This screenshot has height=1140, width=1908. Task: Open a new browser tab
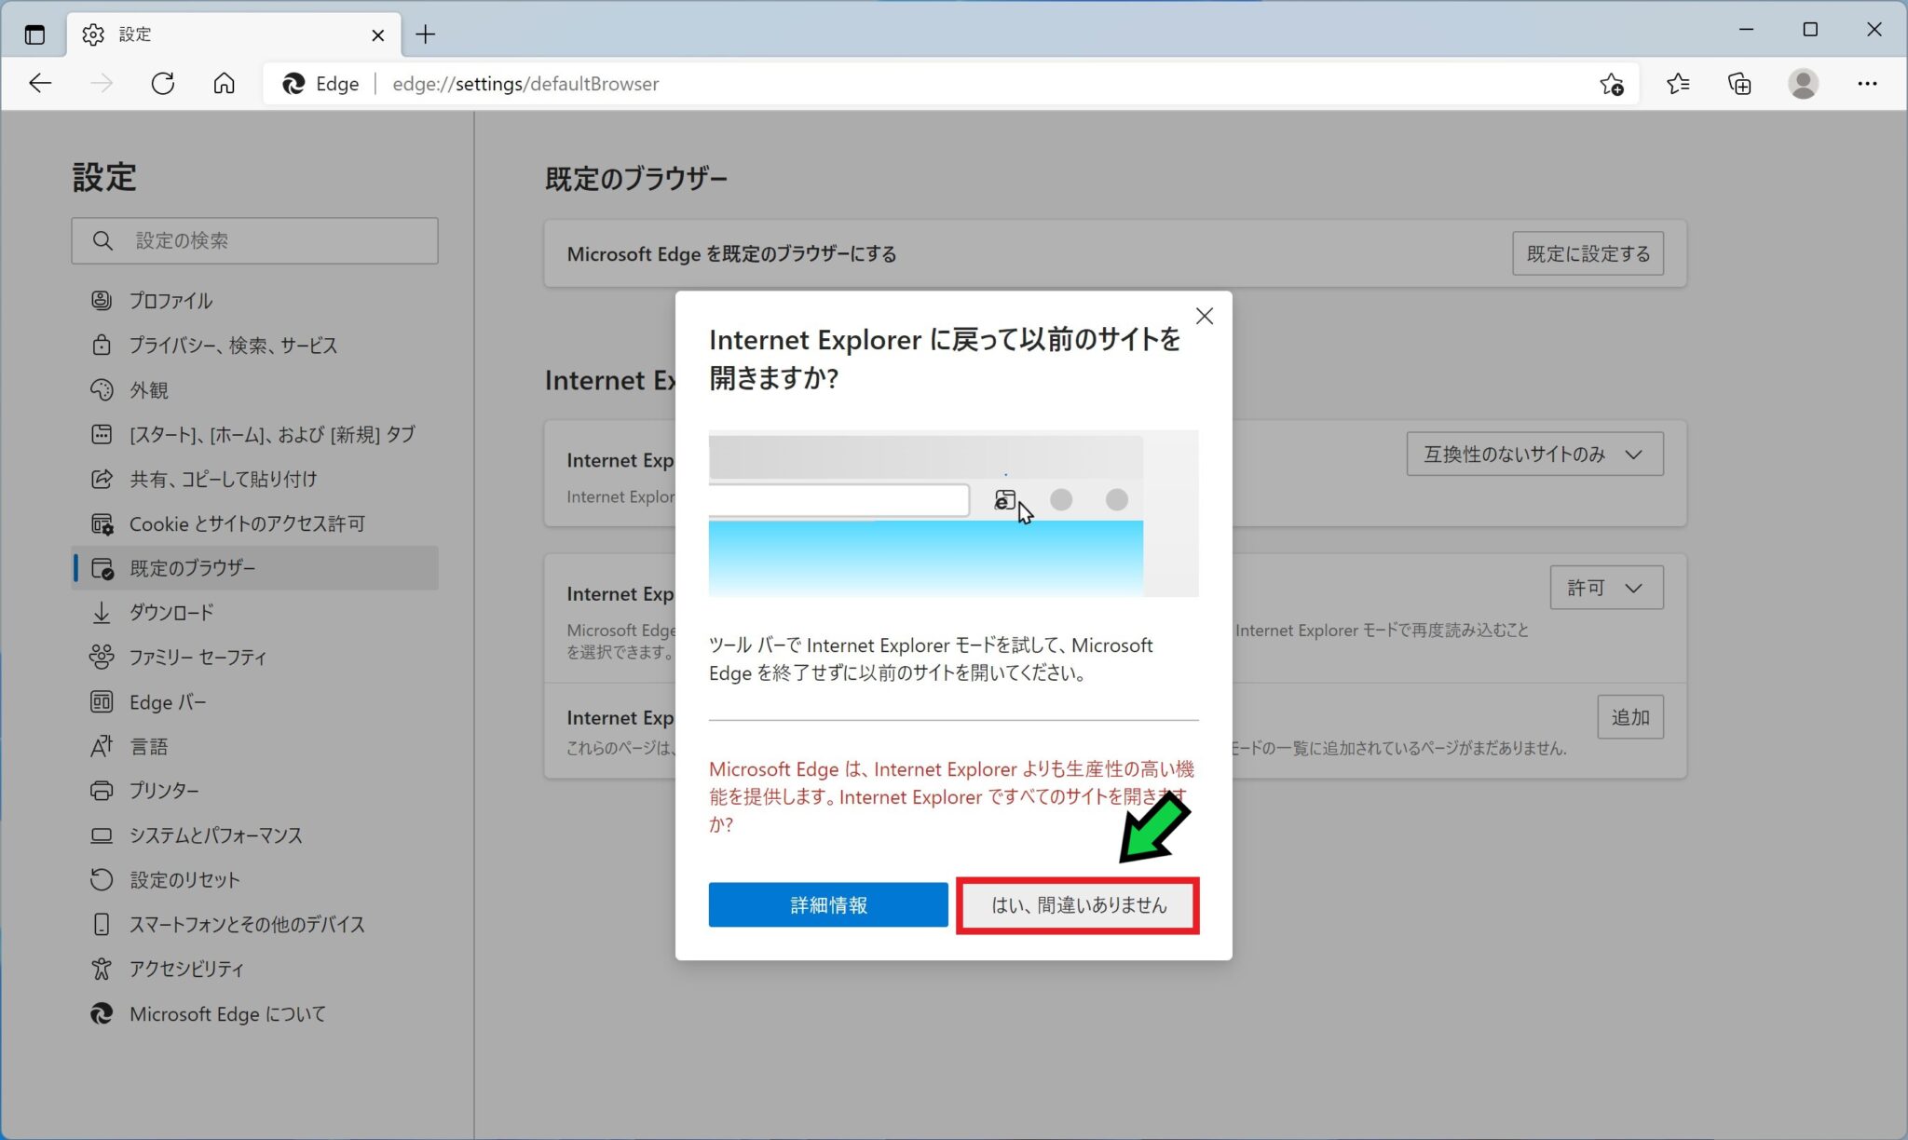(426, 34)
